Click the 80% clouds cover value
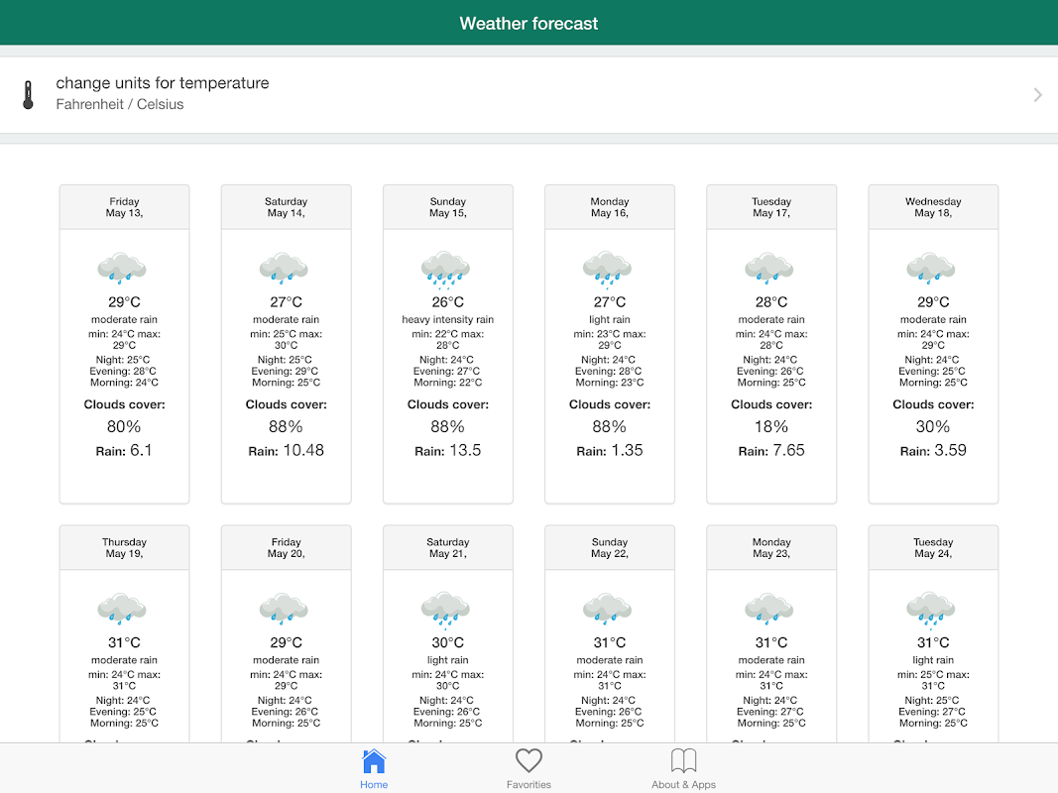The width and height of the screenshot is (1058, 793). tap(124, 427)
